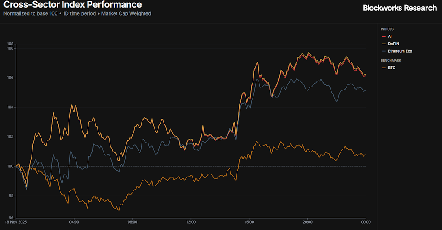Click the blue-gray Ethereum Eco legend marker
This screenshot has width=442, height=230.
[x=383, y=51]
